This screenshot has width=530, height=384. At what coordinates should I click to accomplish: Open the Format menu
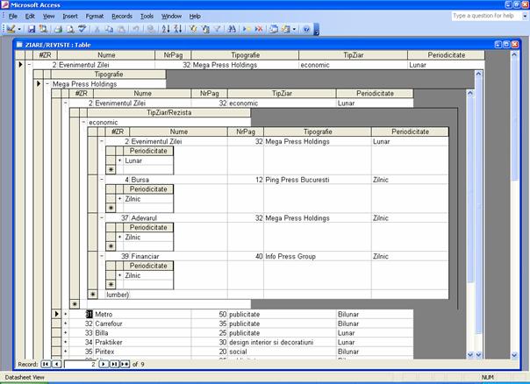click(95, 16)
